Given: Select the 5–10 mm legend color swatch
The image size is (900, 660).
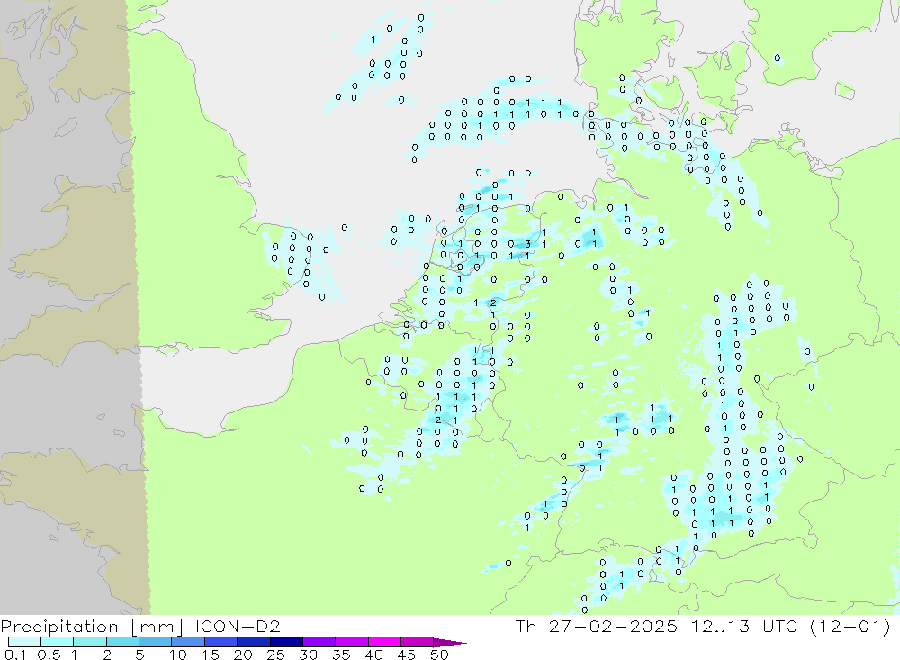Looking at the screenshot, I should [x=155, y=642].
